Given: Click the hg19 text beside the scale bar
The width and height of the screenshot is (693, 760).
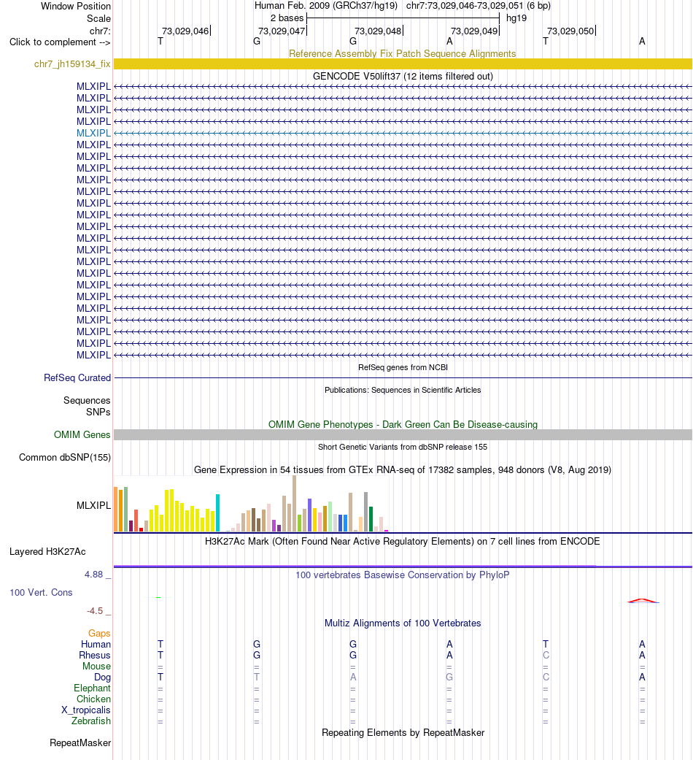Looking at the screenshot, I should tap(516, 18).
